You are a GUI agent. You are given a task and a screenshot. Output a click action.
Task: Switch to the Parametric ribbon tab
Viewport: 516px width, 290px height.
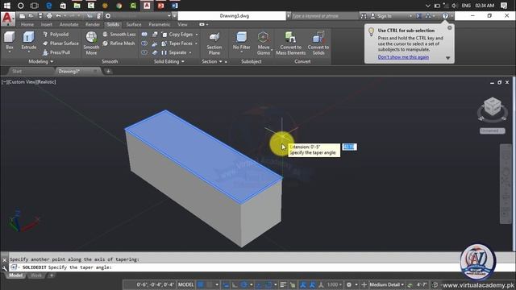click(x=160, y=24)
